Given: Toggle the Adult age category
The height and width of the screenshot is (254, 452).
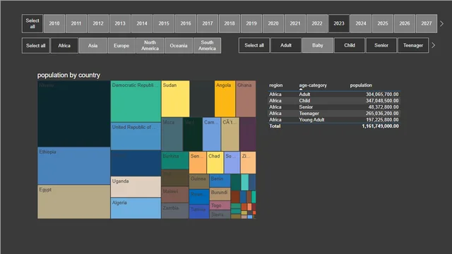Looking at the screenshot, I should click(286, 45).
